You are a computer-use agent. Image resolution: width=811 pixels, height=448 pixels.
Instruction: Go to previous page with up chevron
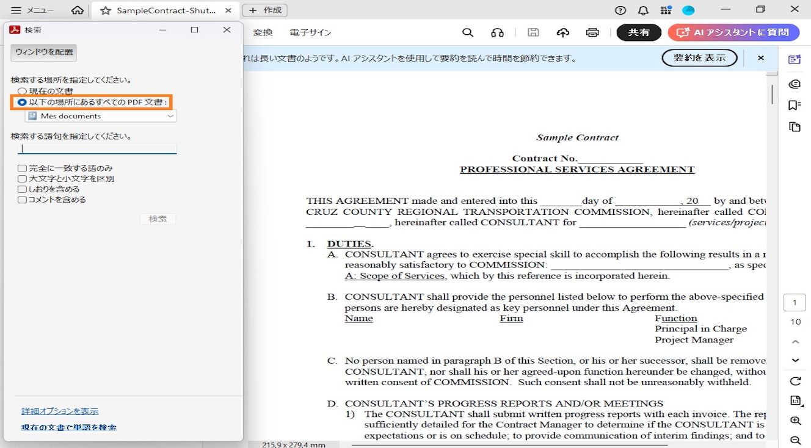point(795,342)
